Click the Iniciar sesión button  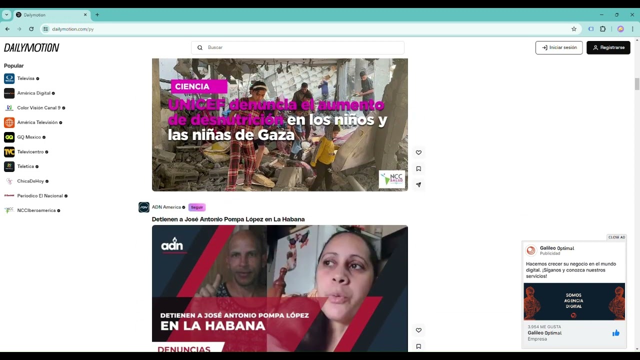[x=559, y=47]
